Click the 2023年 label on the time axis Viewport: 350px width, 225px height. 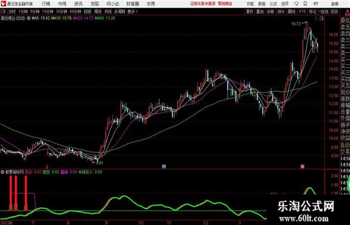[x=7, y=223]
